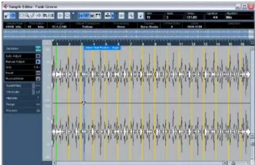Select the Scrub tool
Viewport: 255px width, 165px height.
click(45, 16)
